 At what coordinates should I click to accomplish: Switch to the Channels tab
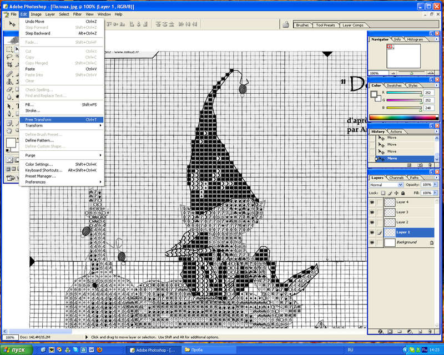coord(396,177)
